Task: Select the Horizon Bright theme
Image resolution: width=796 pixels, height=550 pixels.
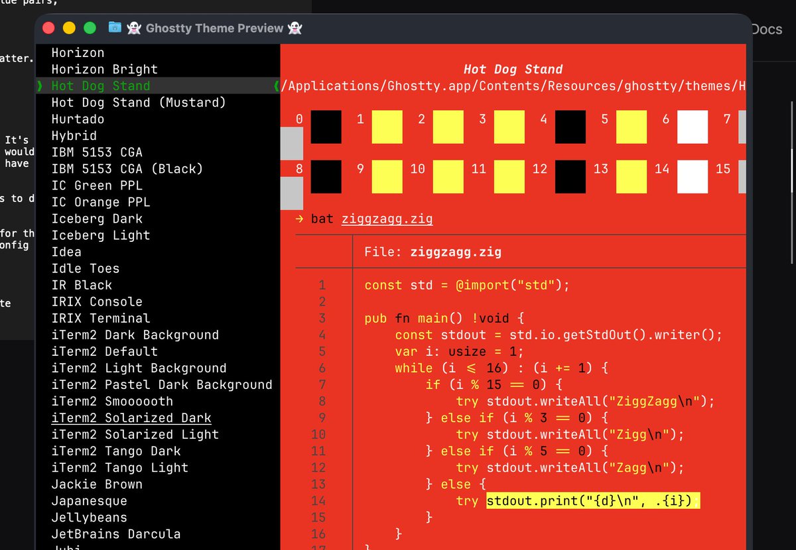Action: coord(105,69)
